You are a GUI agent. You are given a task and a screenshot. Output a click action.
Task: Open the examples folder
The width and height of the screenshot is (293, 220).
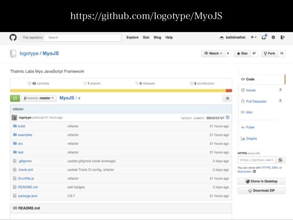[x=25, y=135]
